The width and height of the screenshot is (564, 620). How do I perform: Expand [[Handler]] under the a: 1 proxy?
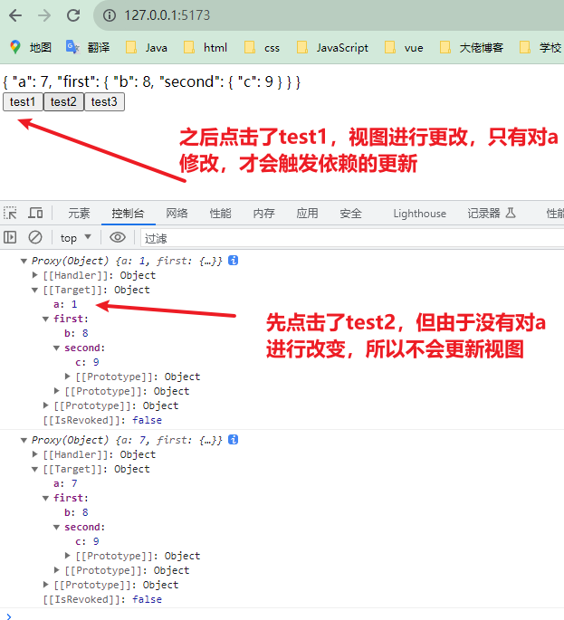point(34,275)
